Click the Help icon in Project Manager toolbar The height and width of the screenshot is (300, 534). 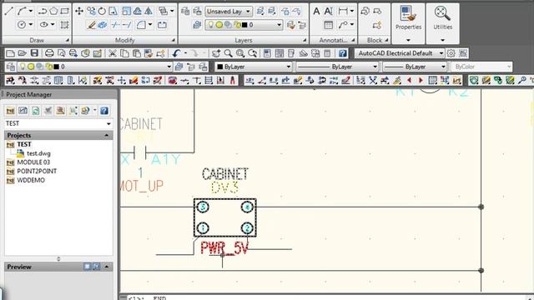(x=104, y=111)
